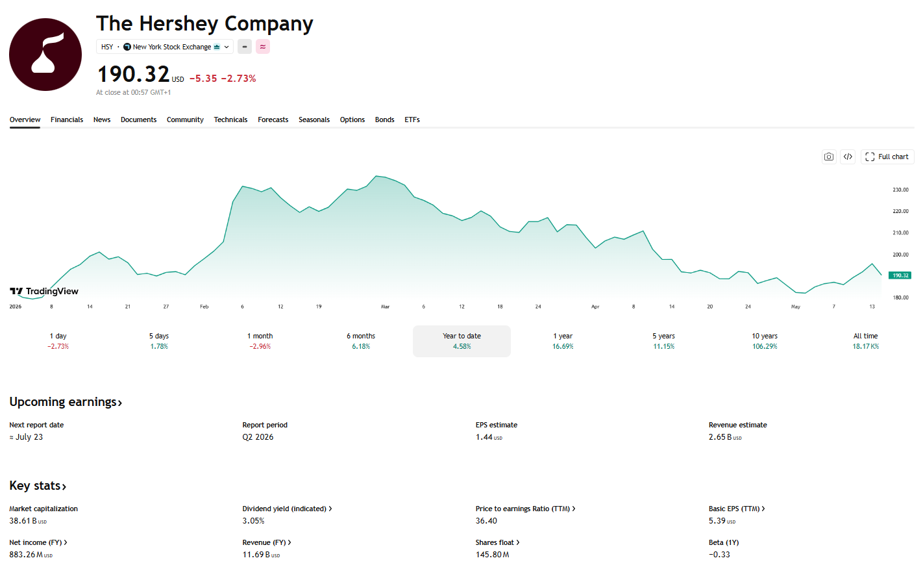Screen dimensions: 923x569
Task: Click the 145.80 M shares float value
Action: coord(493,555)
